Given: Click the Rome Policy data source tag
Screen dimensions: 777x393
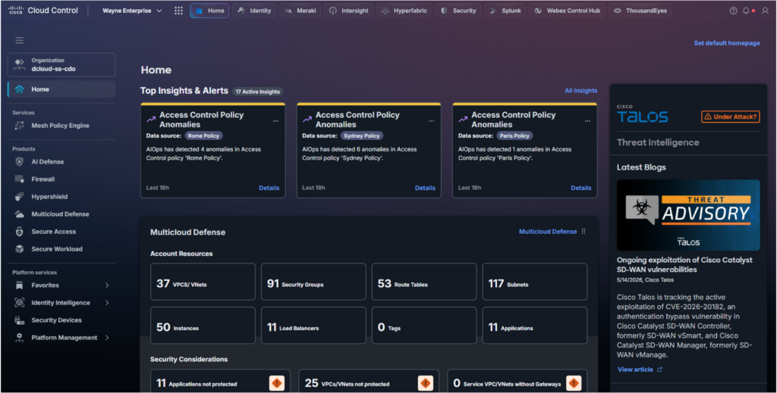Looking at the screenshot, I should click(x=203, y=136).
